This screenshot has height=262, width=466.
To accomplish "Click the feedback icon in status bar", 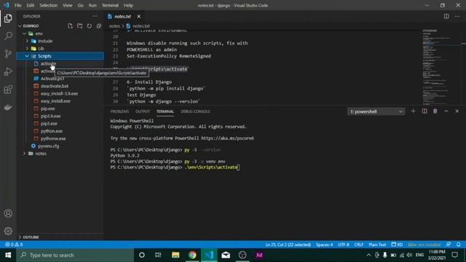I will (449, 245).
